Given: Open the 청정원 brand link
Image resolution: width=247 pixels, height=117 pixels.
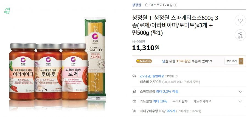Looking at the screenshot, I should (x=136, y=5).
